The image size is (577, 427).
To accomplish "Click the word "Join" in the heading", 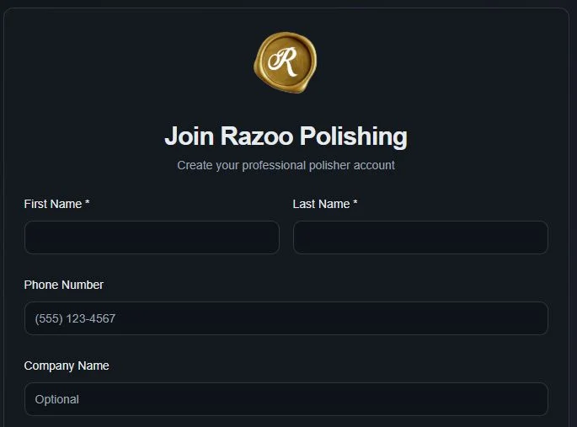I will (x=189, y=136).
